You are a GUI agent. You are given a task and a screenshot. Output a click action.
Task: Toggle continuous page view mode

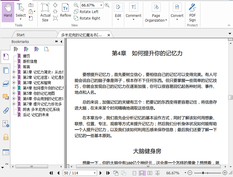(x=142, y=173)
